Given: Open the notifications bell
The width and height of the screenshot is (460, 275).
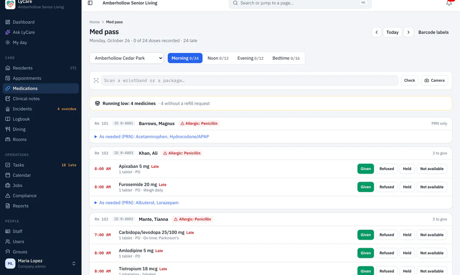Looking at the screenshot, I should [x=449, y=3].
